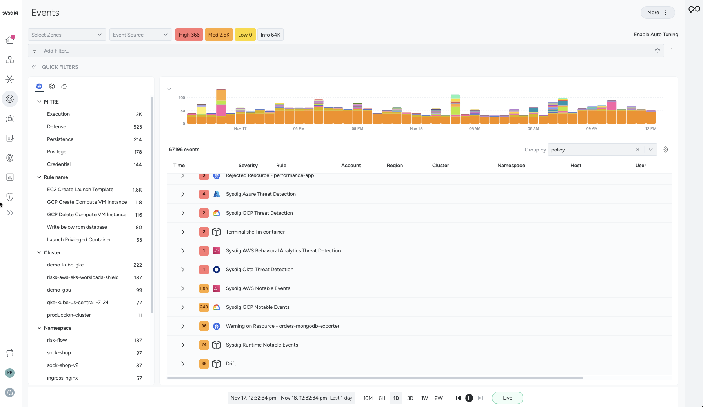Screen dimensions: 703x407
Task: Toggle Low 0 severity filter
Action: click(x=245, y=35)
